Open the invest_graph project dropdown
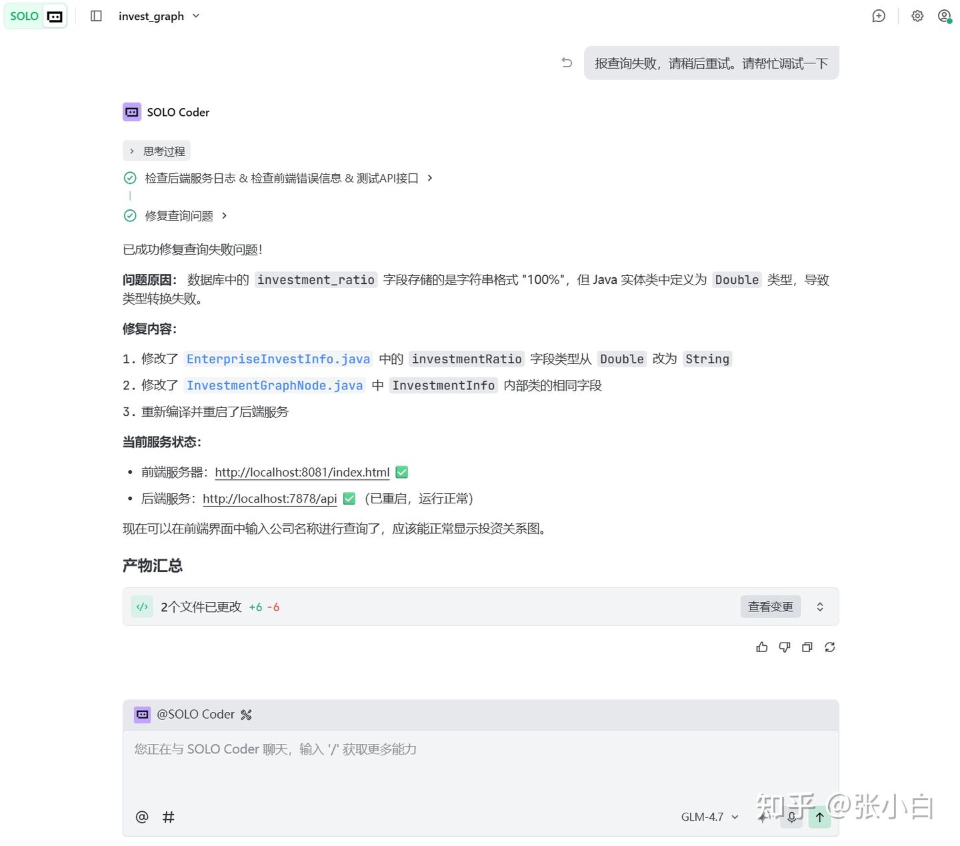This screenshot has height=846, width=960. (x=159, y=16)
